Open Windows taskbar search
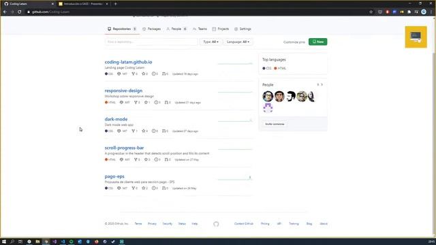 [x=12, y=242]
